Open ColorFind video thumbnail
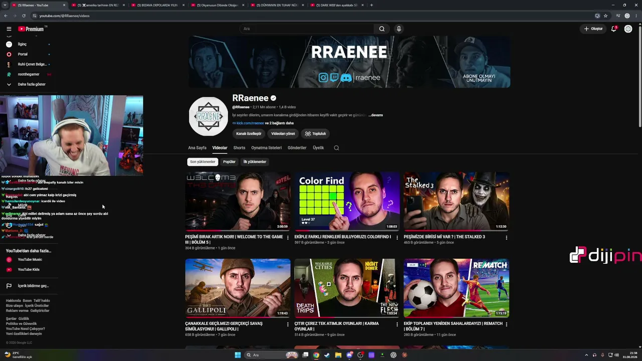This screenshot has width=642, height=361. [x=347, y=202]
